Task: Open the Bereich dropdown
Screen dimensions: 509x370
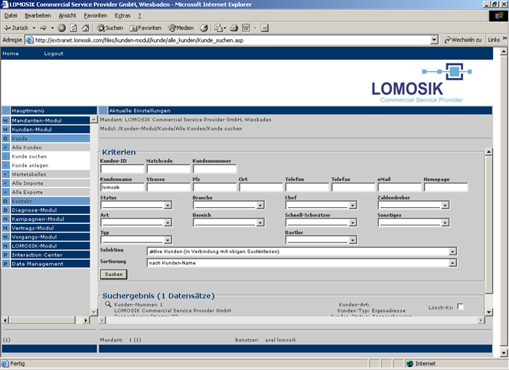Action: [x=229, y=222]
